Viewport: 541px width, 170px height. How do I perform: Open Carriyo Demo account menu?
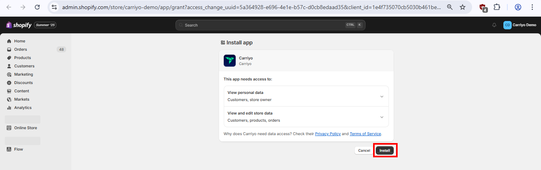(x=520, y=25)
